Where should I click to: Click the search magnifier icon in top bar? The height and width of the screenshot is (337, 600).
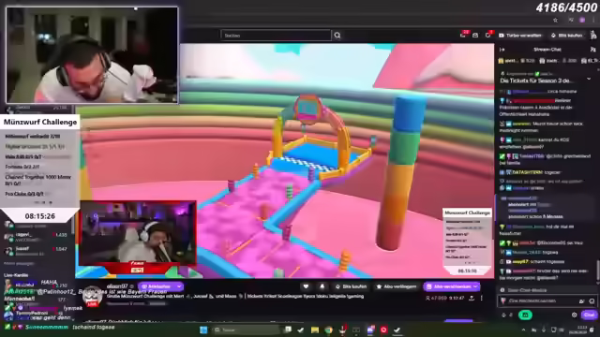point(337,36)
